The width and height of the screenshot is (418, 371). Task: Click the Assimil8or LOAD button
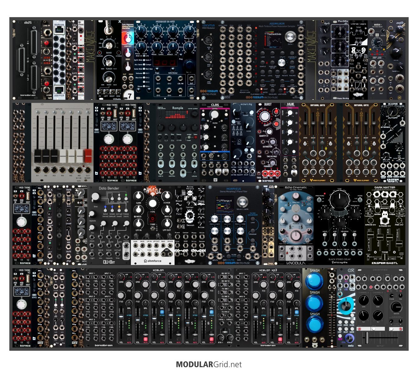[263, 53]
